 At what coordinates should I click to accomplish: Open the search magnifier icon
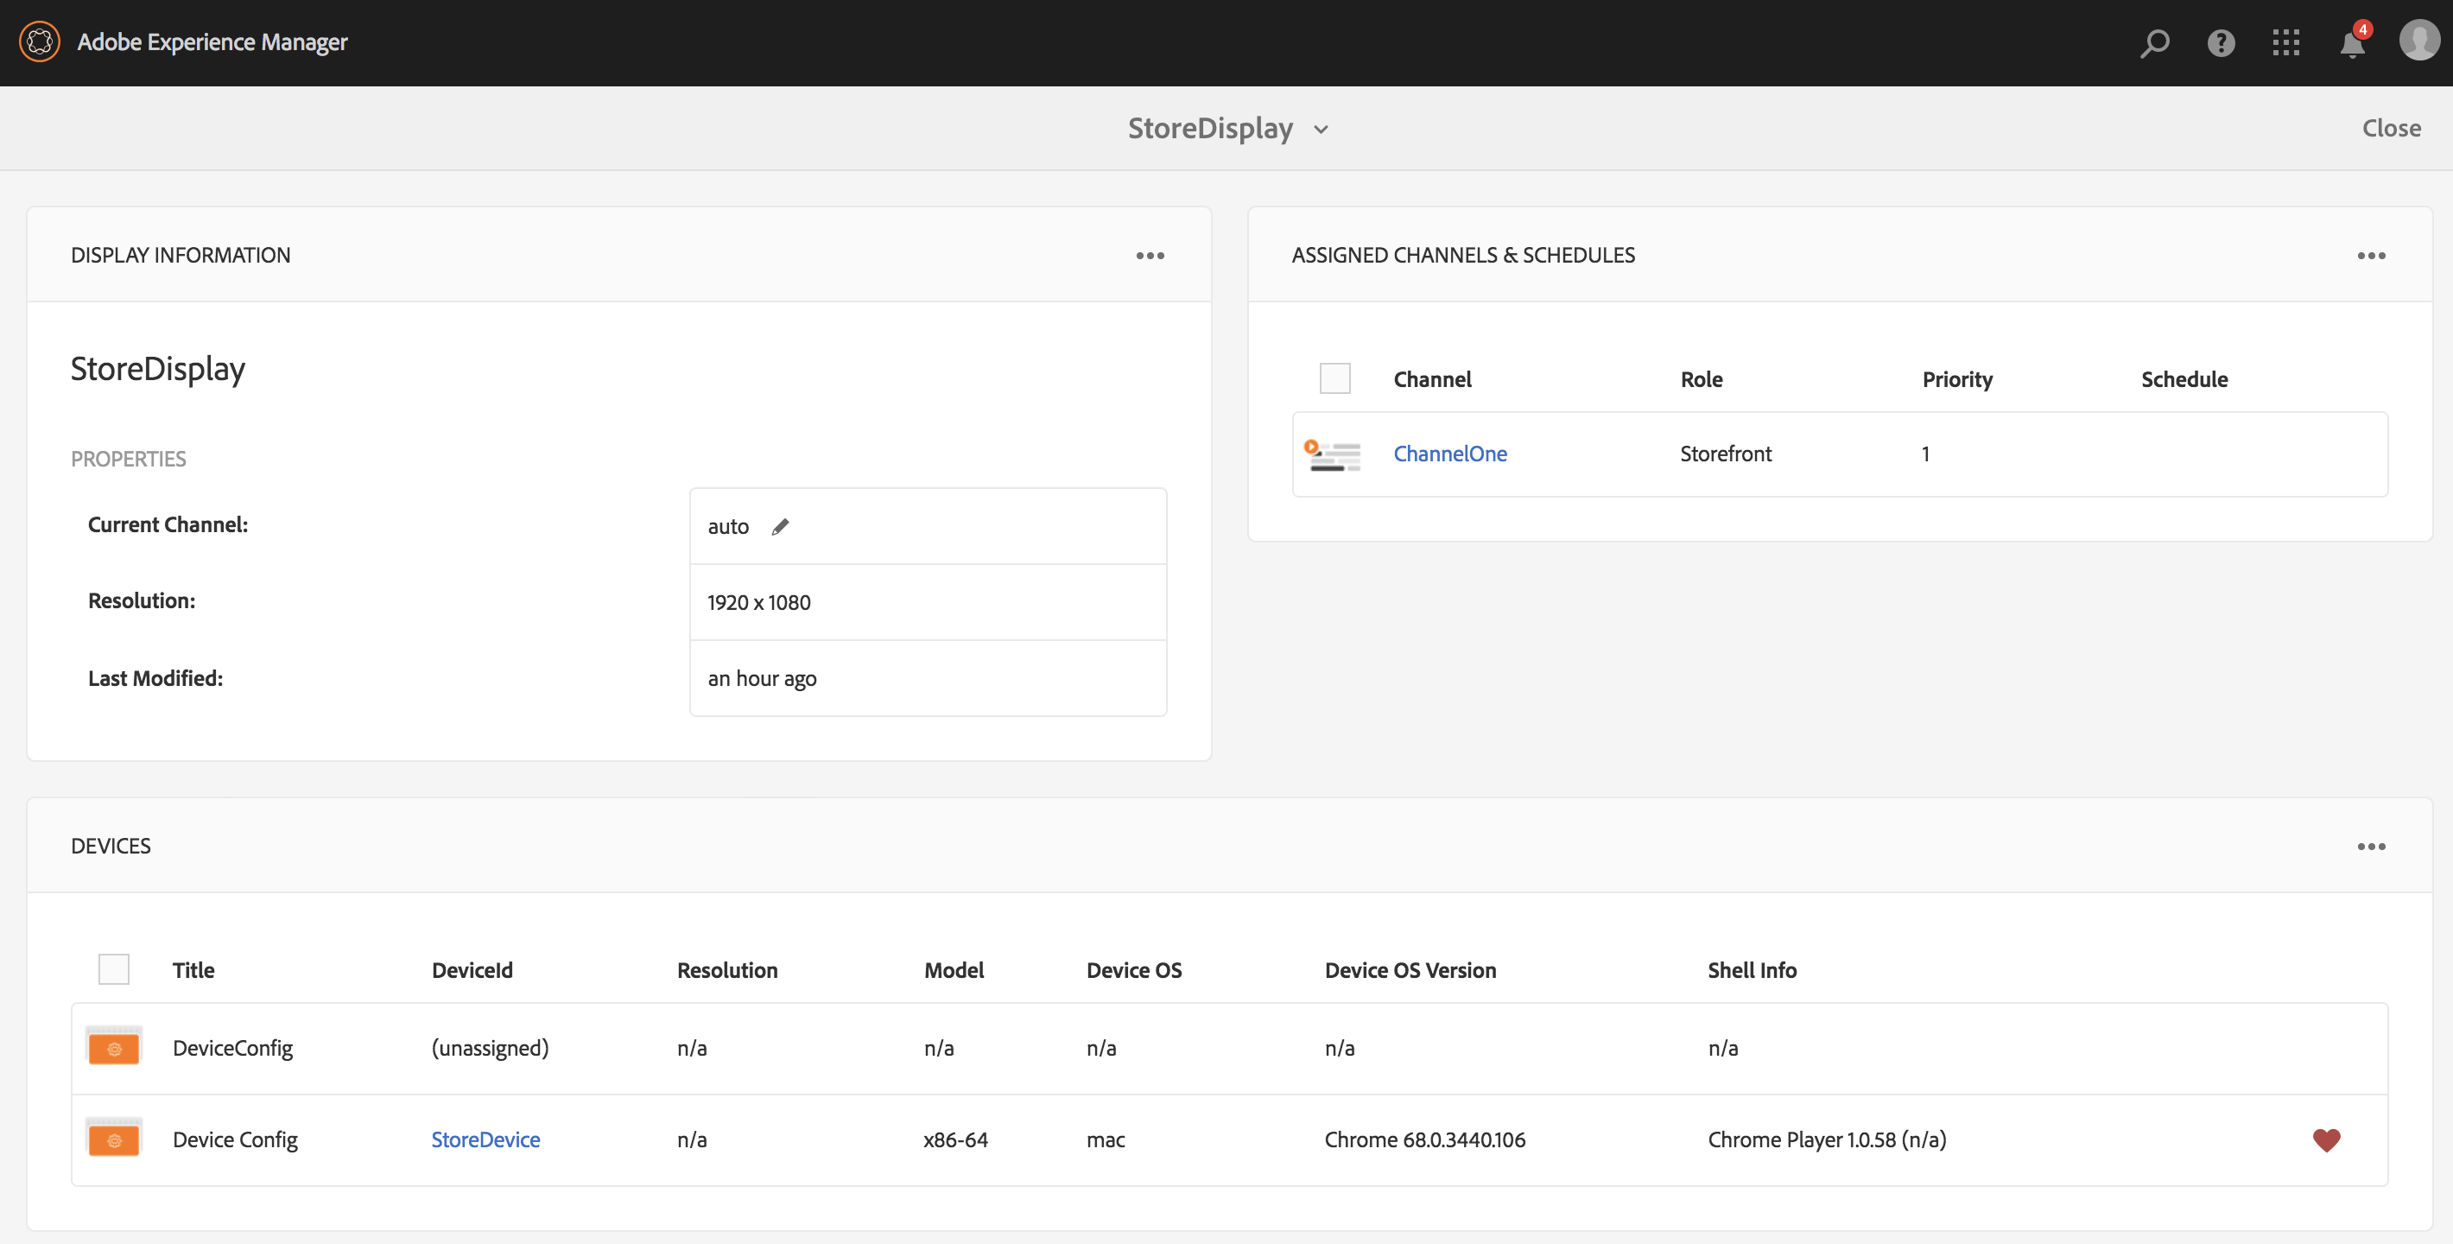tap(2154, 43)
